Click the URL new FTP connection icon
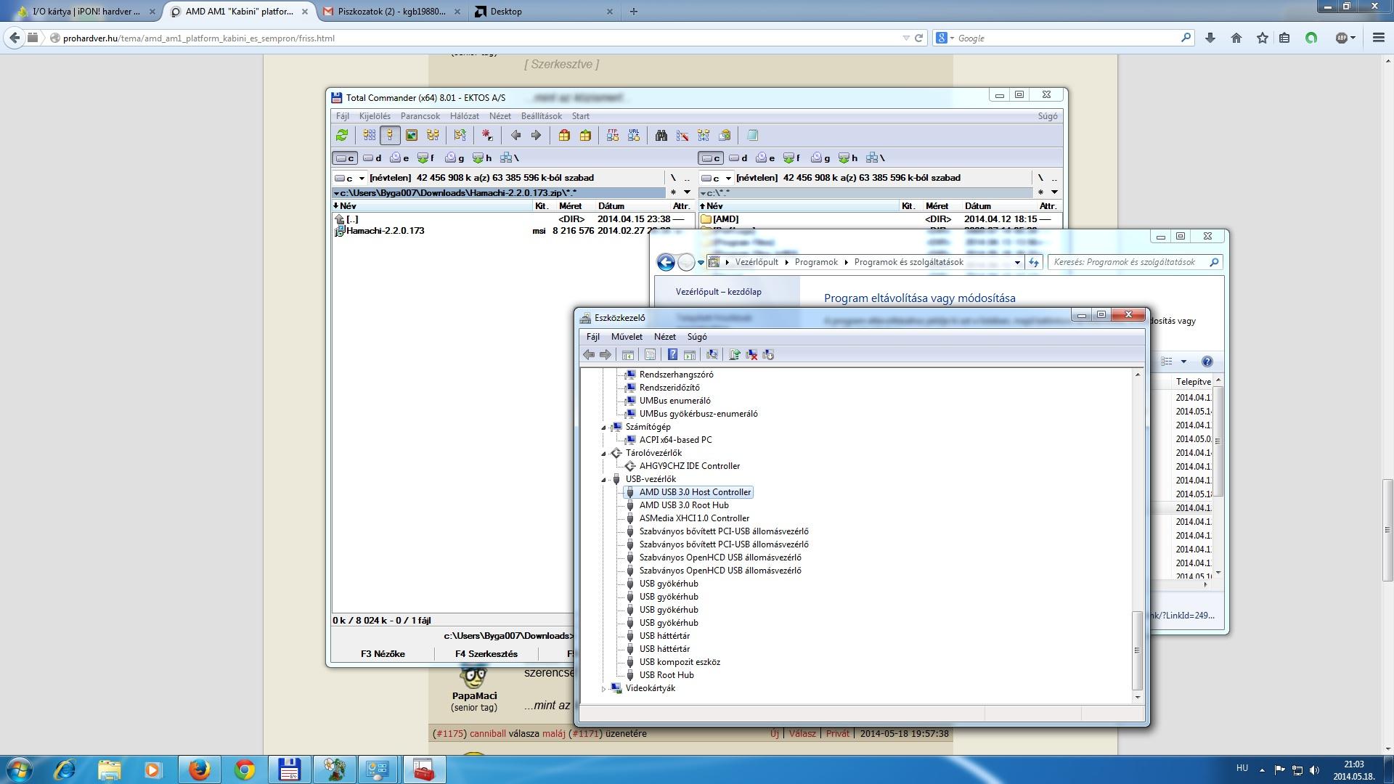1394x784 pixels. click(634, 136)
